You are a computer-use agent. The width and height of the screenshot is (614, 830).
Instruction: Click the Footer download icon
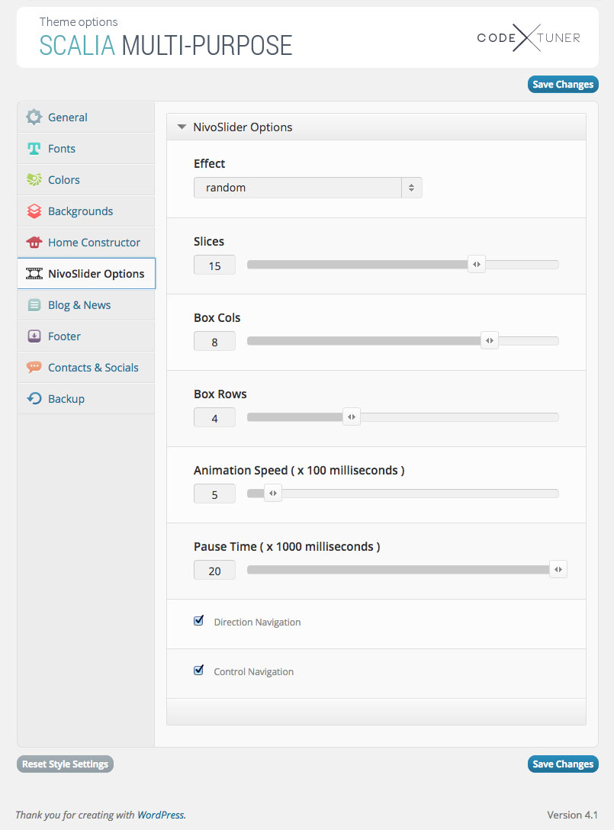click(34, 336)
